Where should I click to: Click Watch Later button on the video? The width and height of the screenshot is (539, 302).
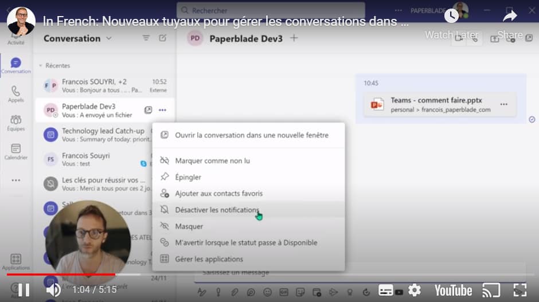point(451,22)
